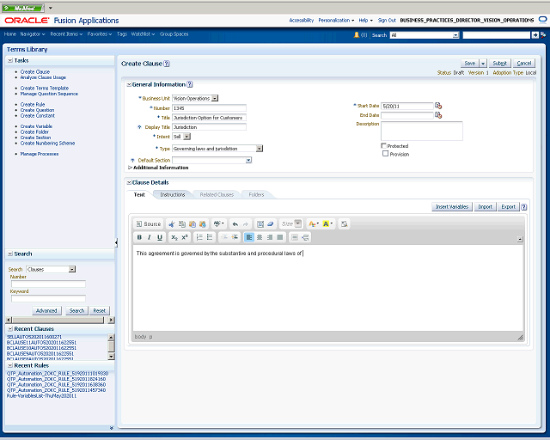Open the Create Terms Template link
Viewport: 550px width, 440px height.
(45, 88)
